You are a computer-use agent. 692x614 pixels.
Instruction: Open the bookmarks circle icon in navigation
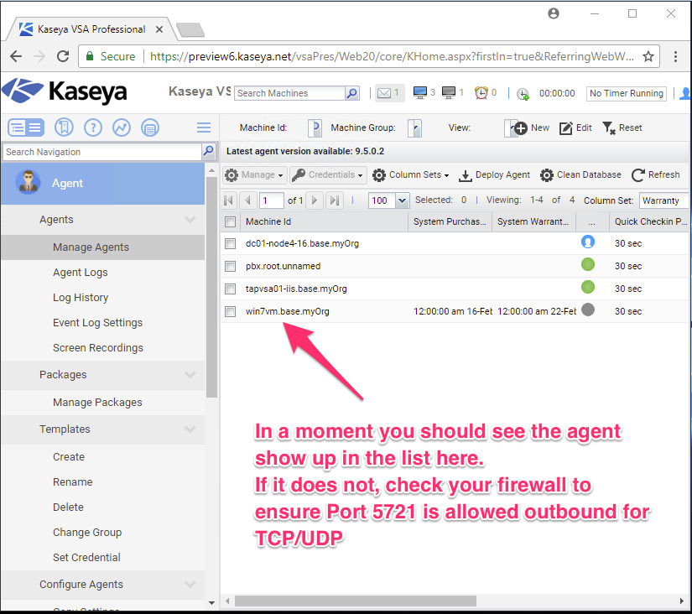(x=64, y=127)
